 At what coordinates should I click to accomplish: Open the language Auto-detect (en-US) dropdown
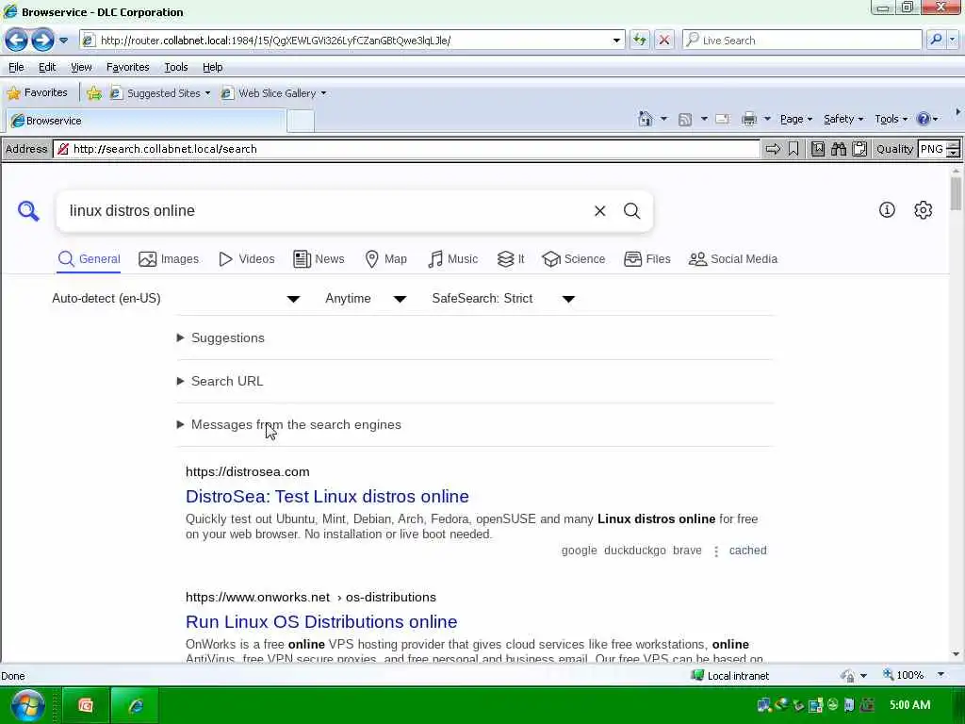click(x=176, y=299)
